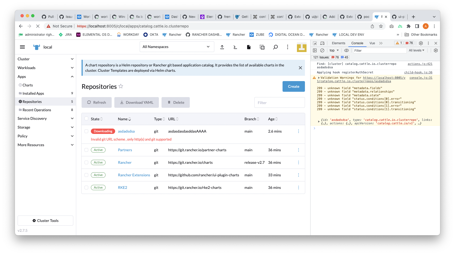Open the Rancher Extensions repository link

134,175
